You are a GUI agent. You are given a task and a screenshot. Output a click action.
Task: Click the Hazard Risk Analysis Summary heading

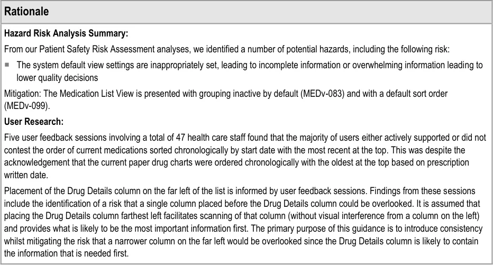66,34
